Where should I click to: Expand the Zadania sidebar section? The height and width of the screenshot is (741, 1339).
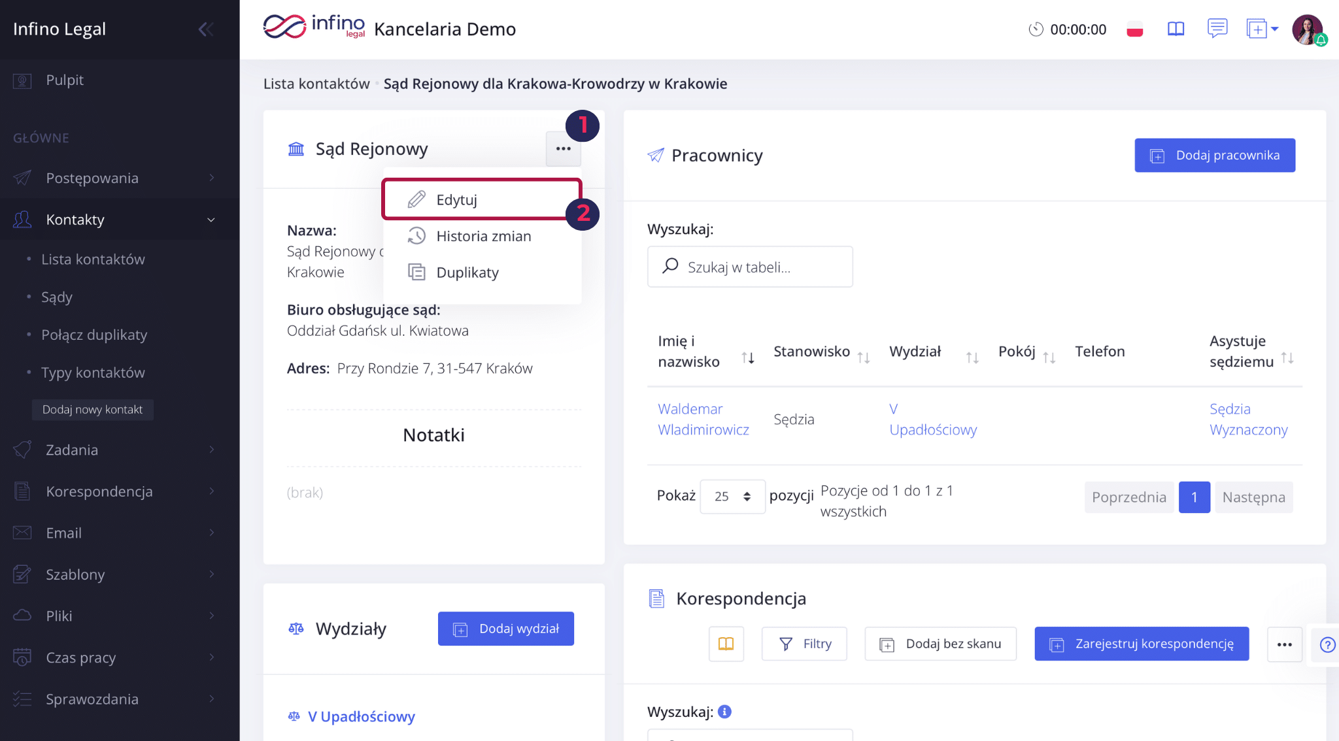(120, 450)
